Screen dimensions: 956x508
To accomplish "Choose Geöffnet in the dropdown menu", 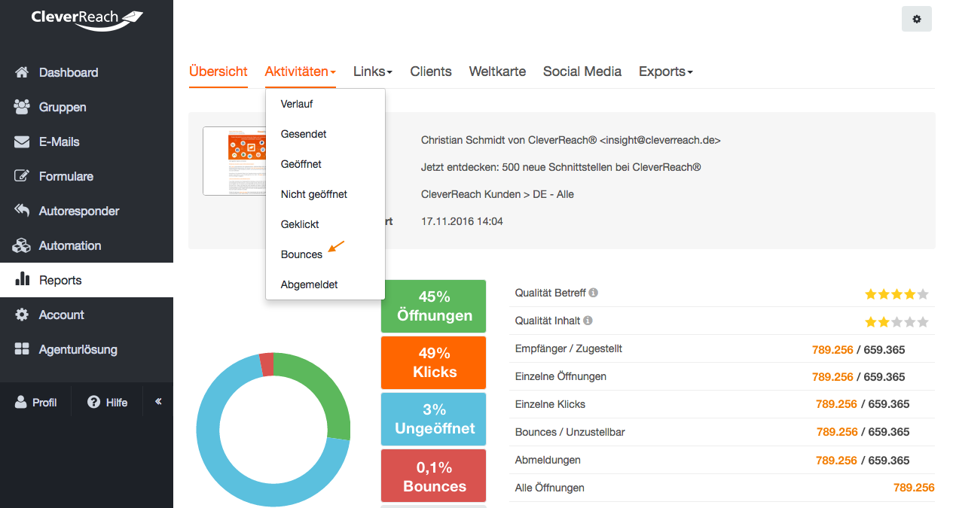I will point(325,164).
